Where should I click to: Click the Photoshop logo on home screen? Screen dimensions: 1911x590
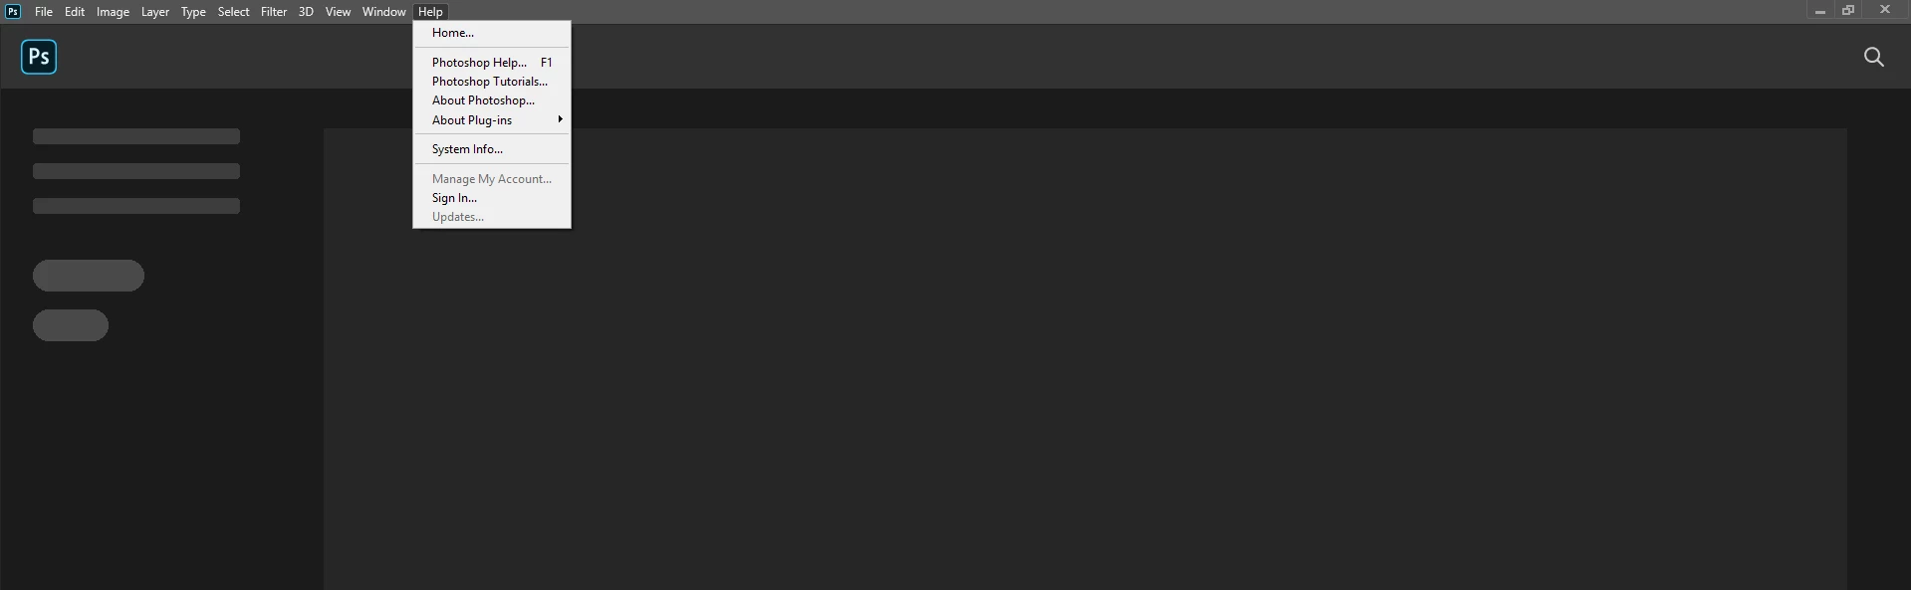(39, 57)
